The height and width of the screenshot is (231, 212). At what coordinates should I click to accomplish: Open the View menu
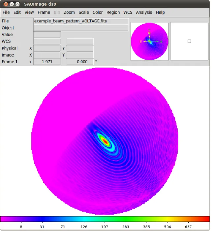29,13
